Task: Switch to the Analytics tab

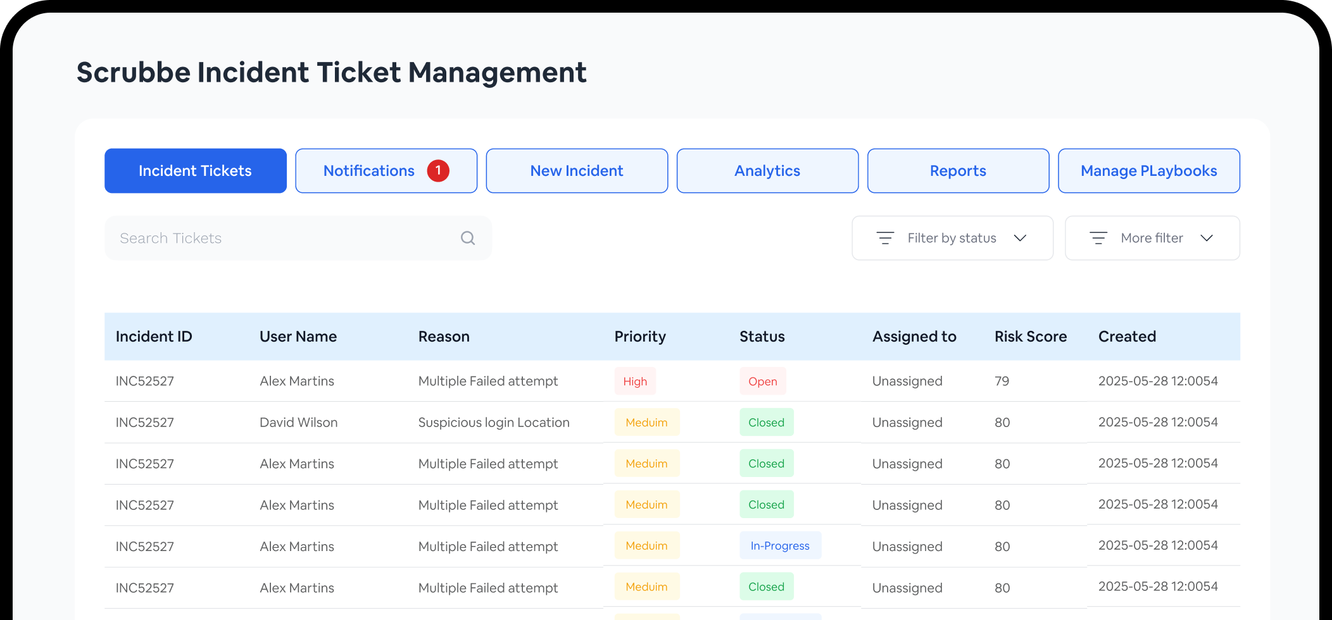Action: coord(767,170)
